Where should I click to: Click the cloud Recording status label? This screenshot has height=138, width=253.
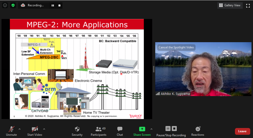coord(32,5)
